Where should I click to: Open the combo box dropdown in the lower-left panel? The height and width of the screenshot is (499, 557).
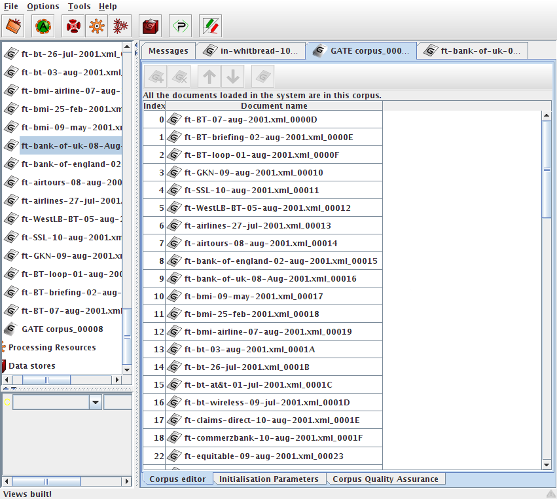coord(96,402)
